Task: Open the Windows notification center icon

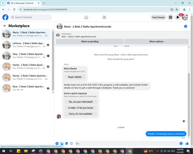Action: (188, 151)
